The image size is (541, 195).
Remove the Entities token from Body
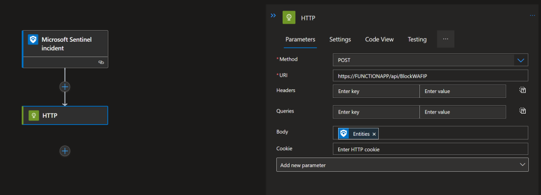pyautogui.click(x=374, y=134)
